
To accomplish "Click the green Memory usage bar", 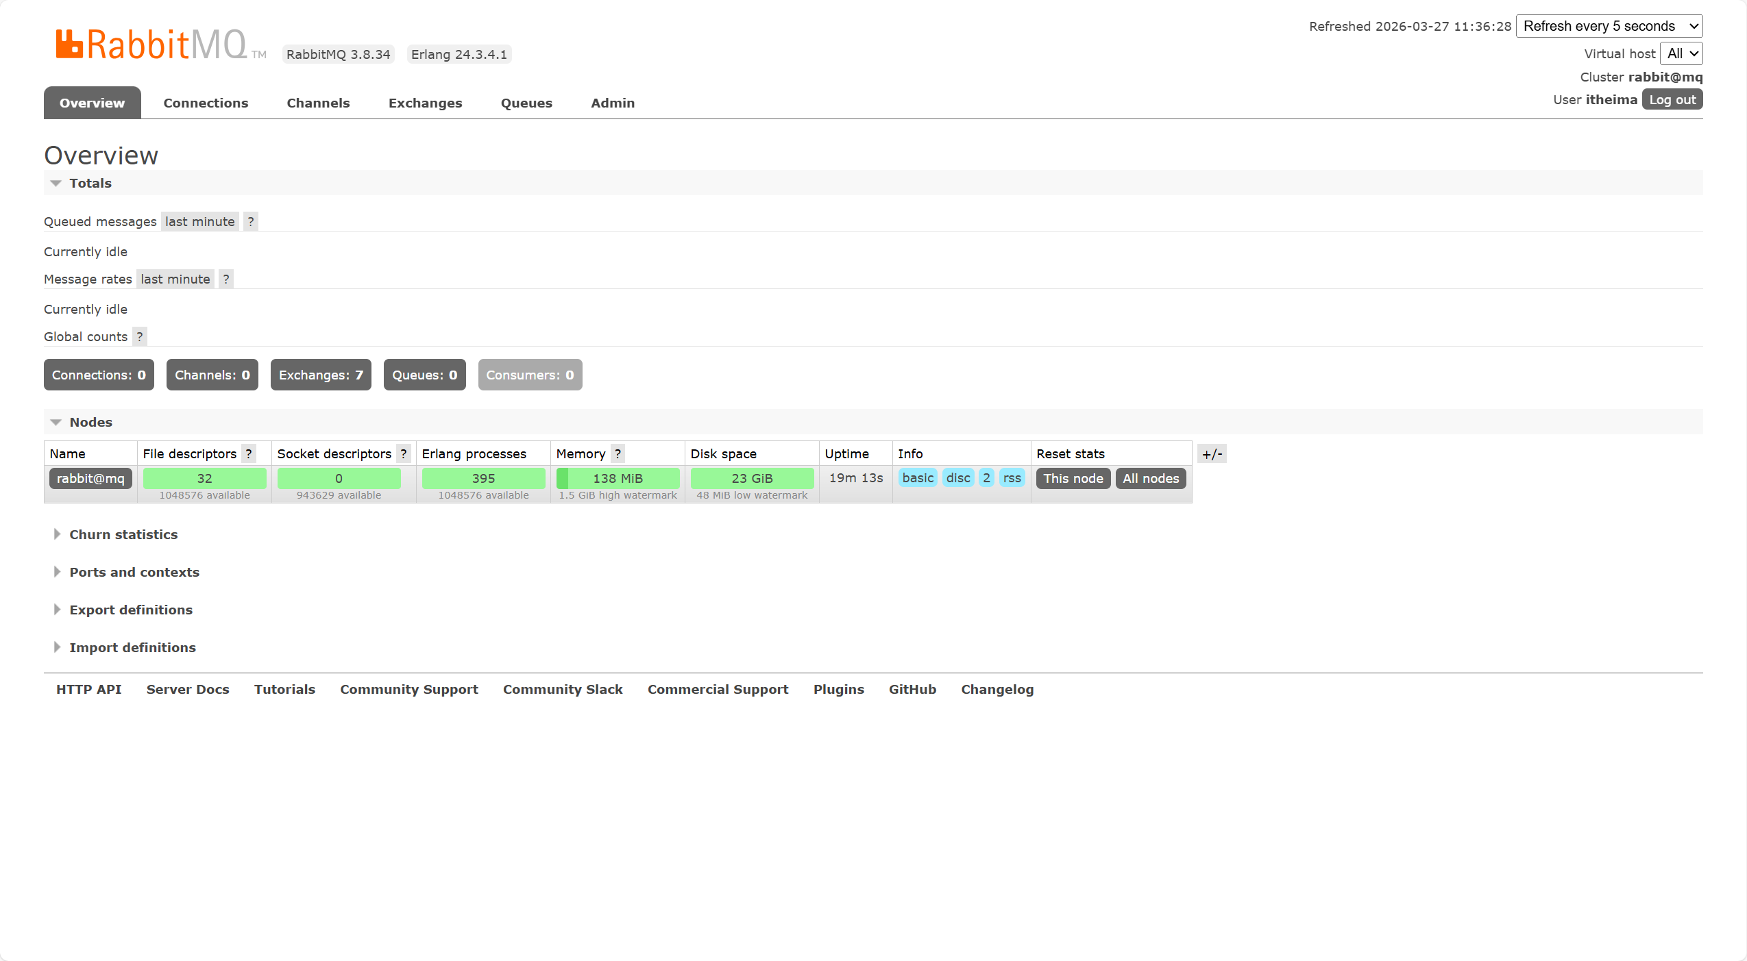I will tap(618, 478).
